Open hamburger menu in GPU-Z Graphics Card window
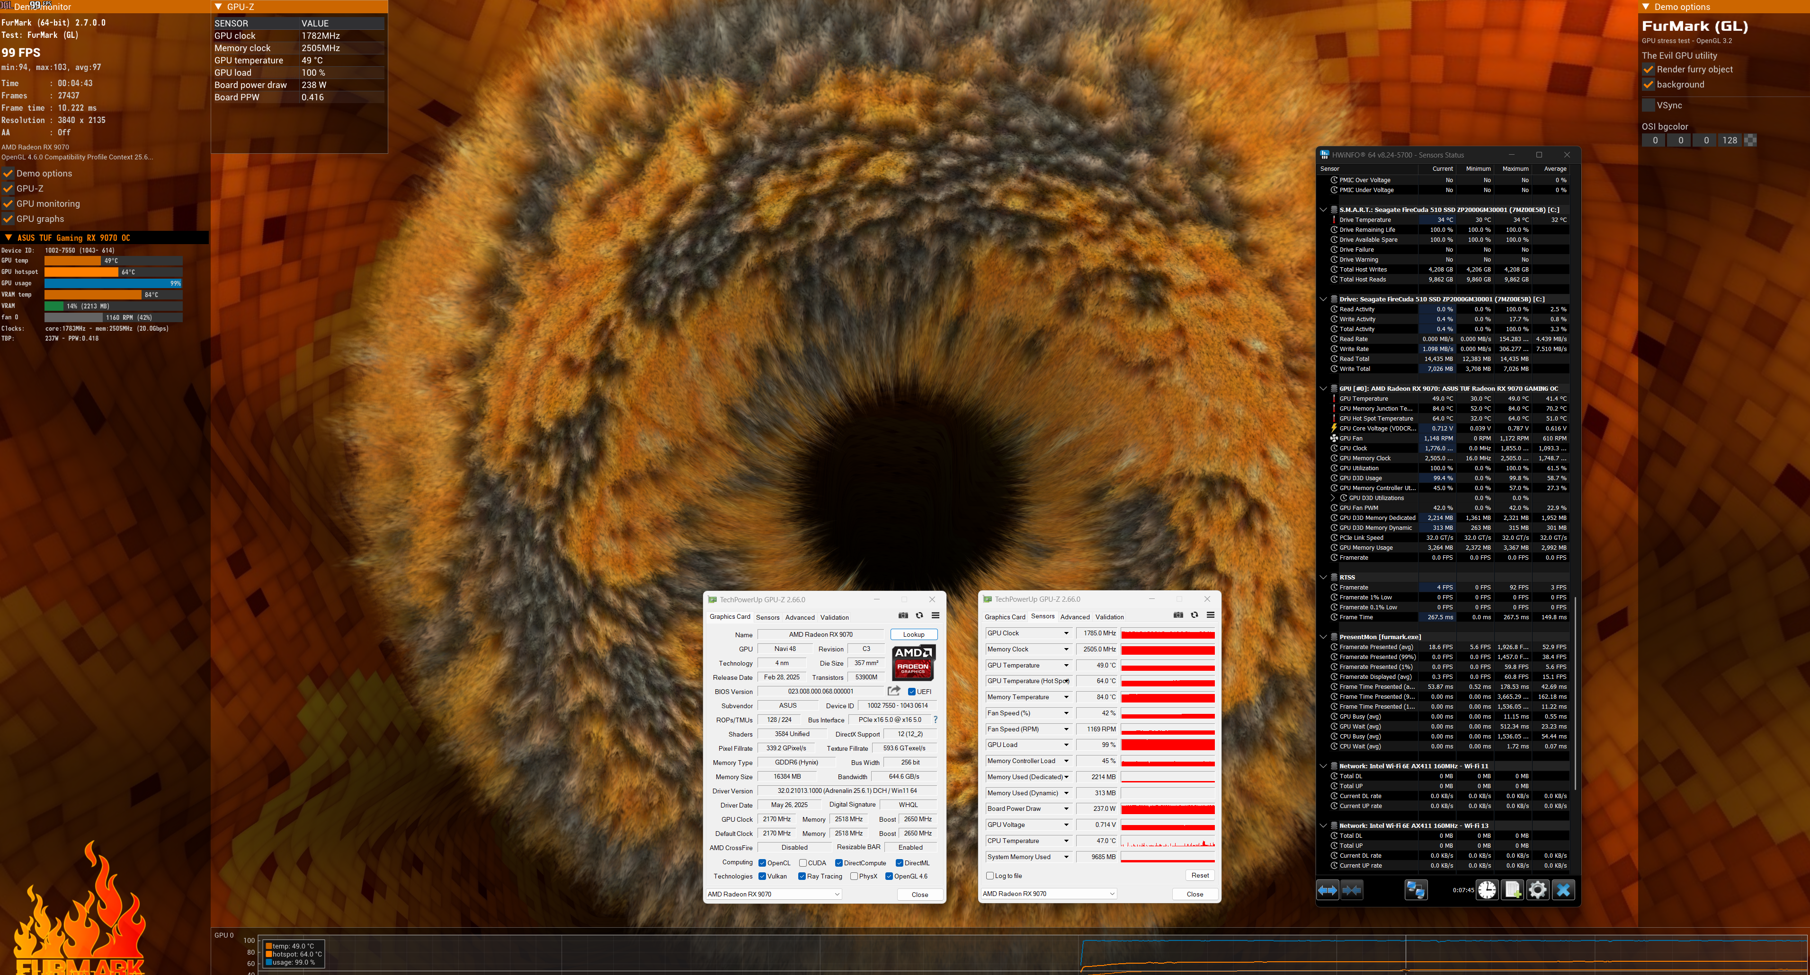 pos(935,615)
